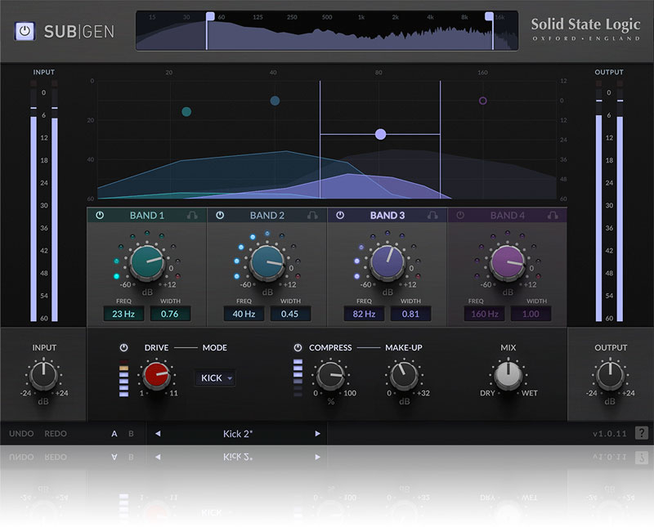Screen dimensions: 654x527
Task: Select the Band 4 hollow purple graph node
Action: tap(483, 100)
